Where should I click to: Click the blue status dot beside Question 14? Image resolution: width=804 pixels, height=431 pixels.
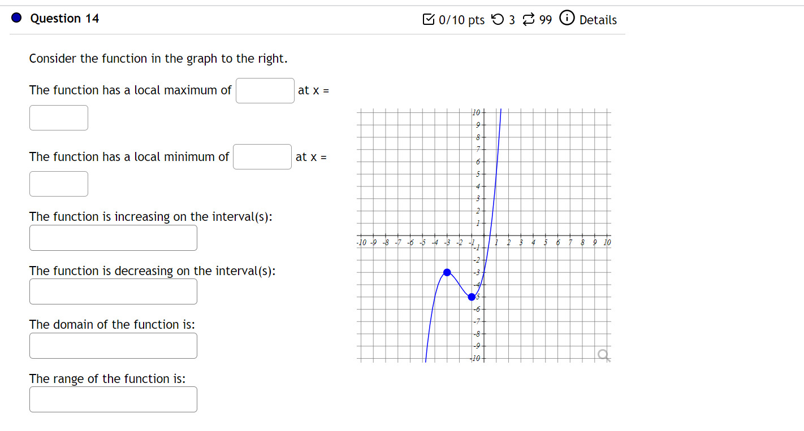tap(15, 18)
